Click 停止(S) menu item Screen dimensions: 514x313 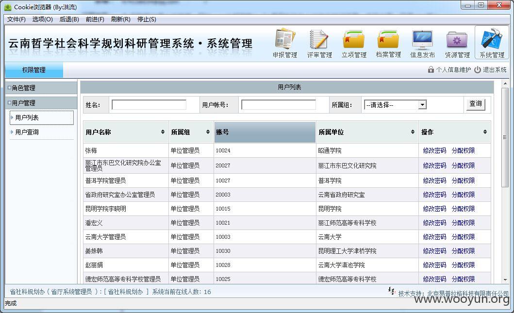click(147, 19)
